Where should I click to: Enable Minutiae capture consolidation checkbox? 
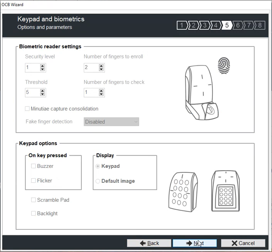point(28,109)
